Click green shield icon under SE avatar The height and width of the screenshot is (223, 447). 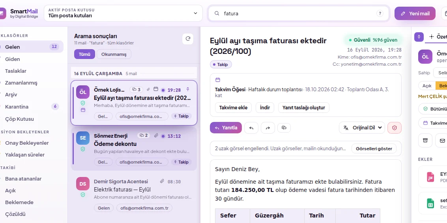point(83,149)
